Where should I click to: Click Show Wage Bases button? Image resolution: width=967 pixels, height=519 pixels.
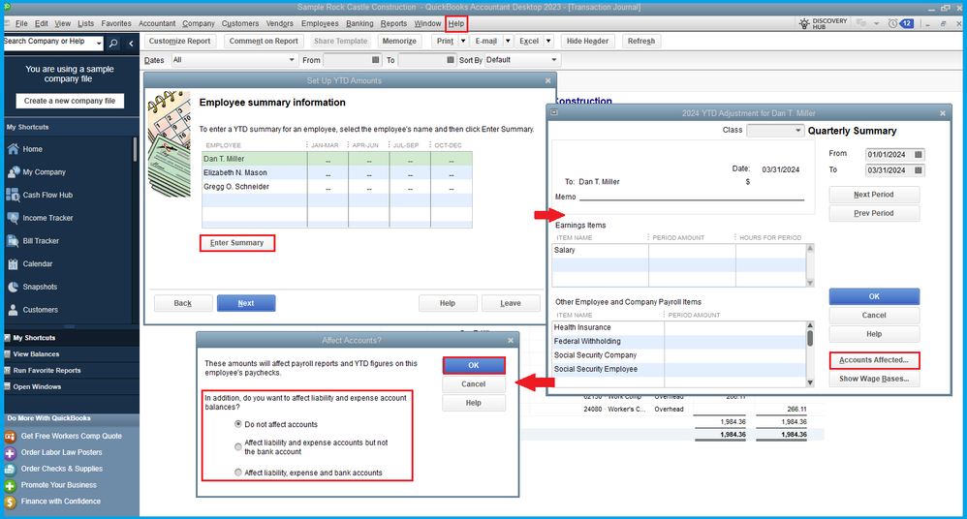click(x=874, y=379)
